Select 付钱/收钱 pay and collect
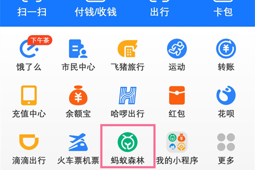The width and height of the screenshot is (255, 170). coord(96,12)
